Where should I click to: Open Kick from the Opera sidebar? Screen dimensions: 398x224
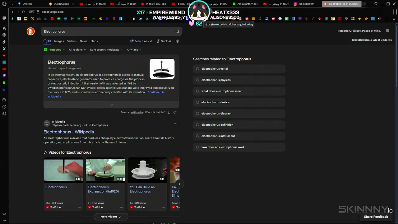click(4, 83)
